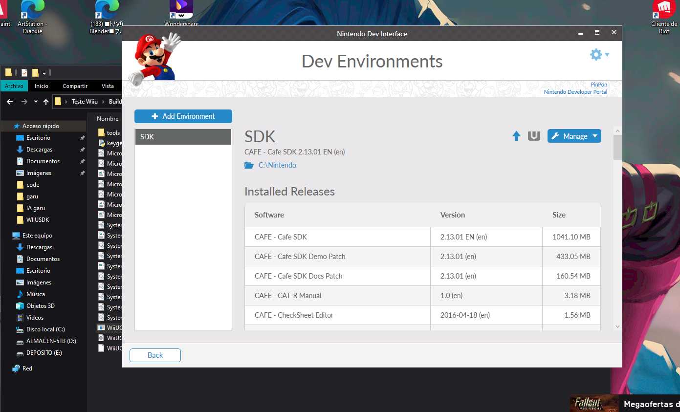Open the Archivo tab in File Explorer
The width and height of the screenshot is (680, 412).
coord(14,86)
